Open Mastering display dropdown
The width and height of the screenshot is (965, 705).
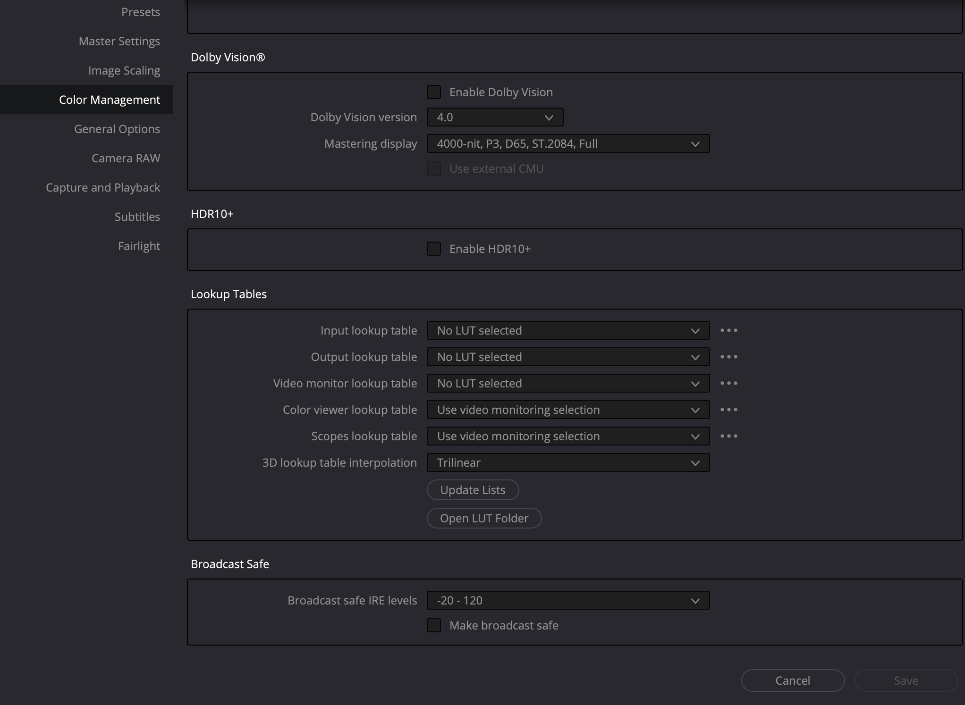click(568, 143)
